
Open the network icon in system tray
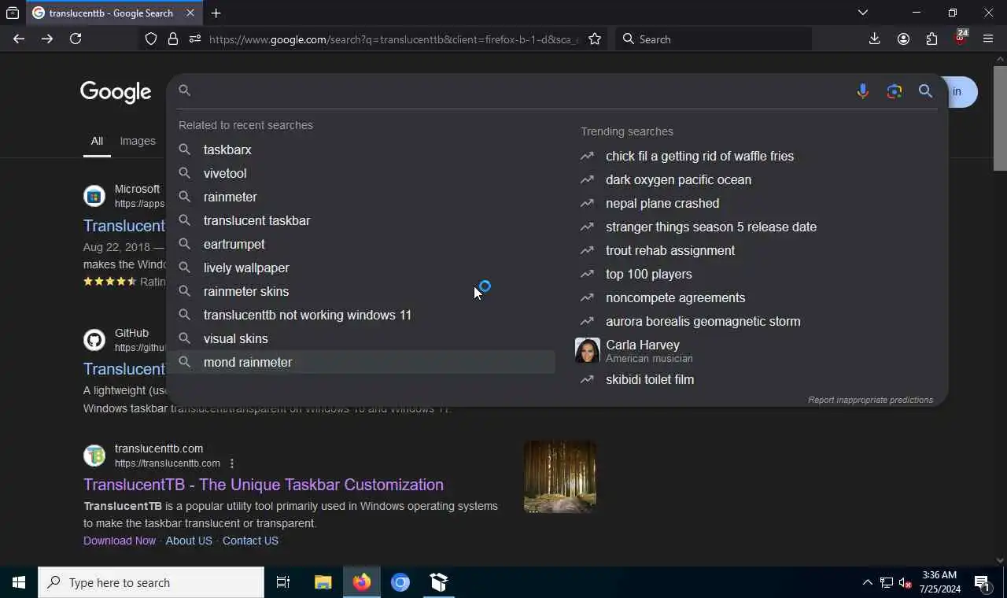pos(887,582)
